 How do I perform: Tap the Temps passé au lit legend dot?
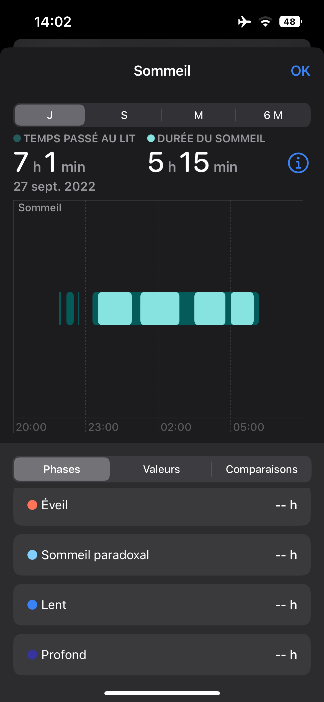tap(17, 138)
